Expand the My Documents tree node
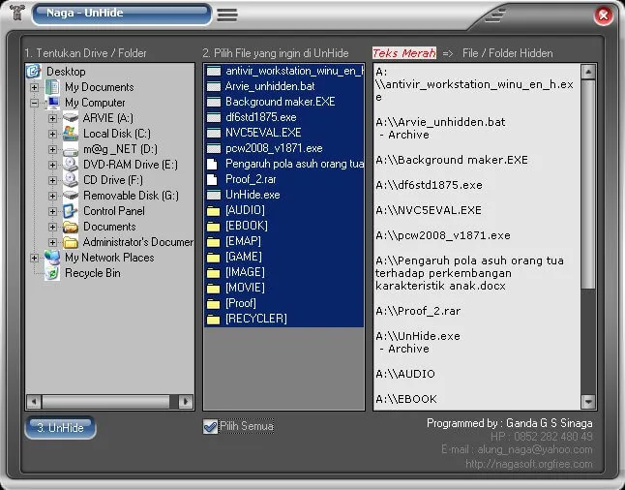This screenshot has height=490, width=625. coord(34,87)
